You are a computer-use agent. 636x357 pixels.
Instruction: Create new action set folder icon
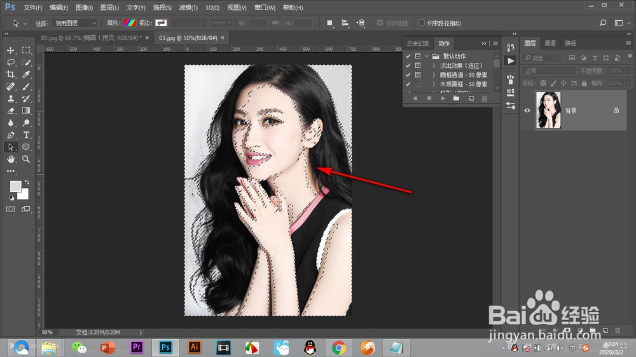pos(456,98)
